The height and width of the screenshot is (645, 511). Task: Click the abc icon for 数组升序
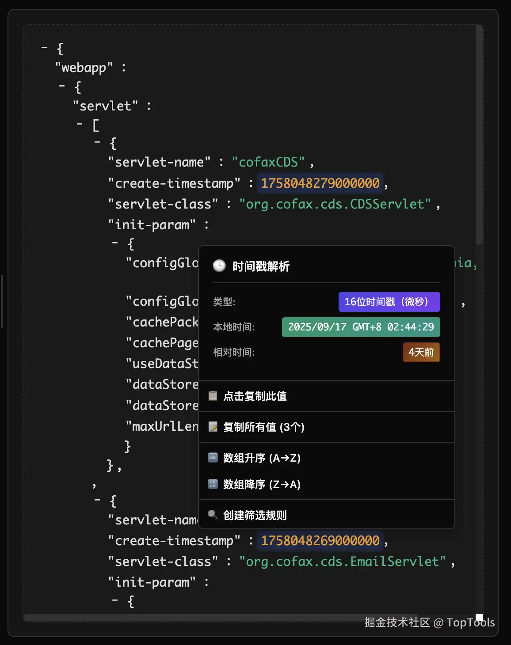coord(213,458)
